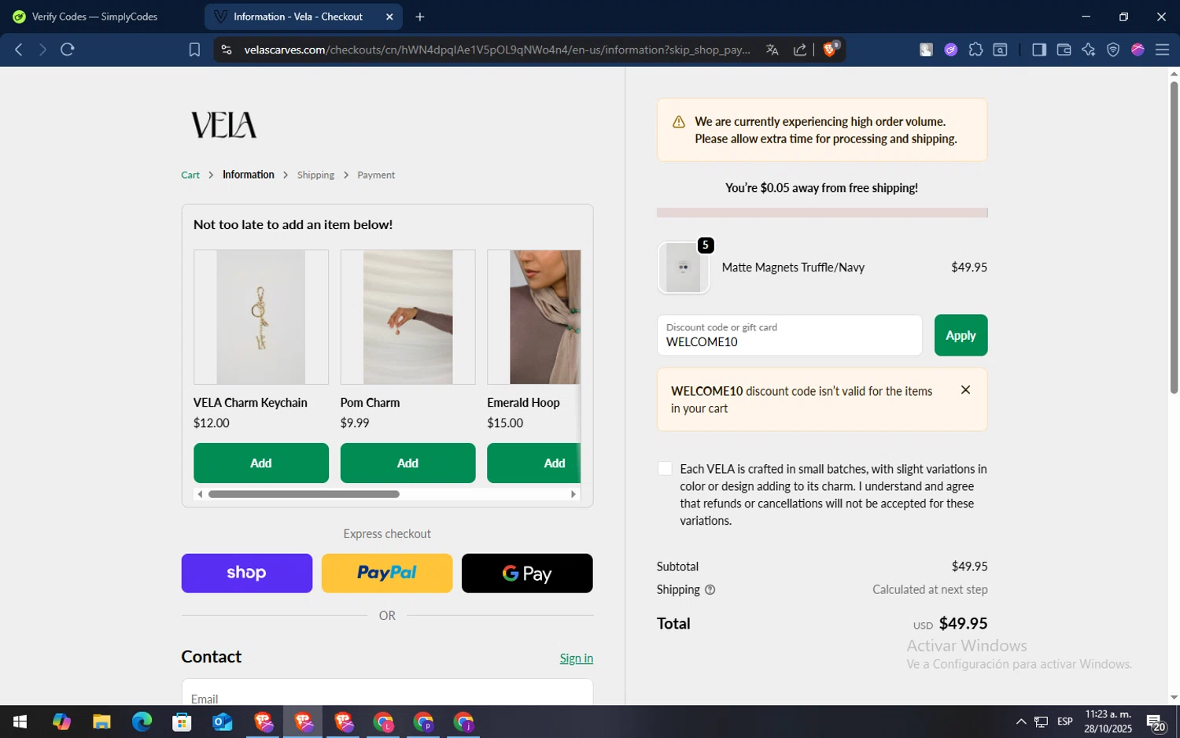This screenshot has height=738, width=1180.
Task: Click the product carousel horizontal scrollbar
Action: (x=304, y=494)
